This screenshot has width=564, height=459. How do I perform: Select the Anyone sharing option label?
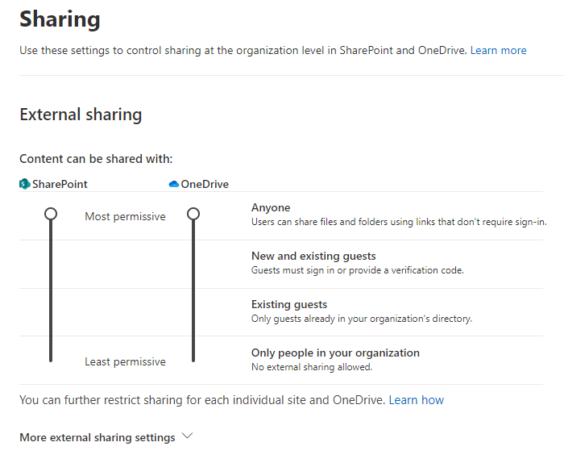271,207
